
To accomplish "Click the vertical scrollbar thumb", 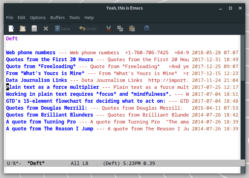I will click(243, 58).
